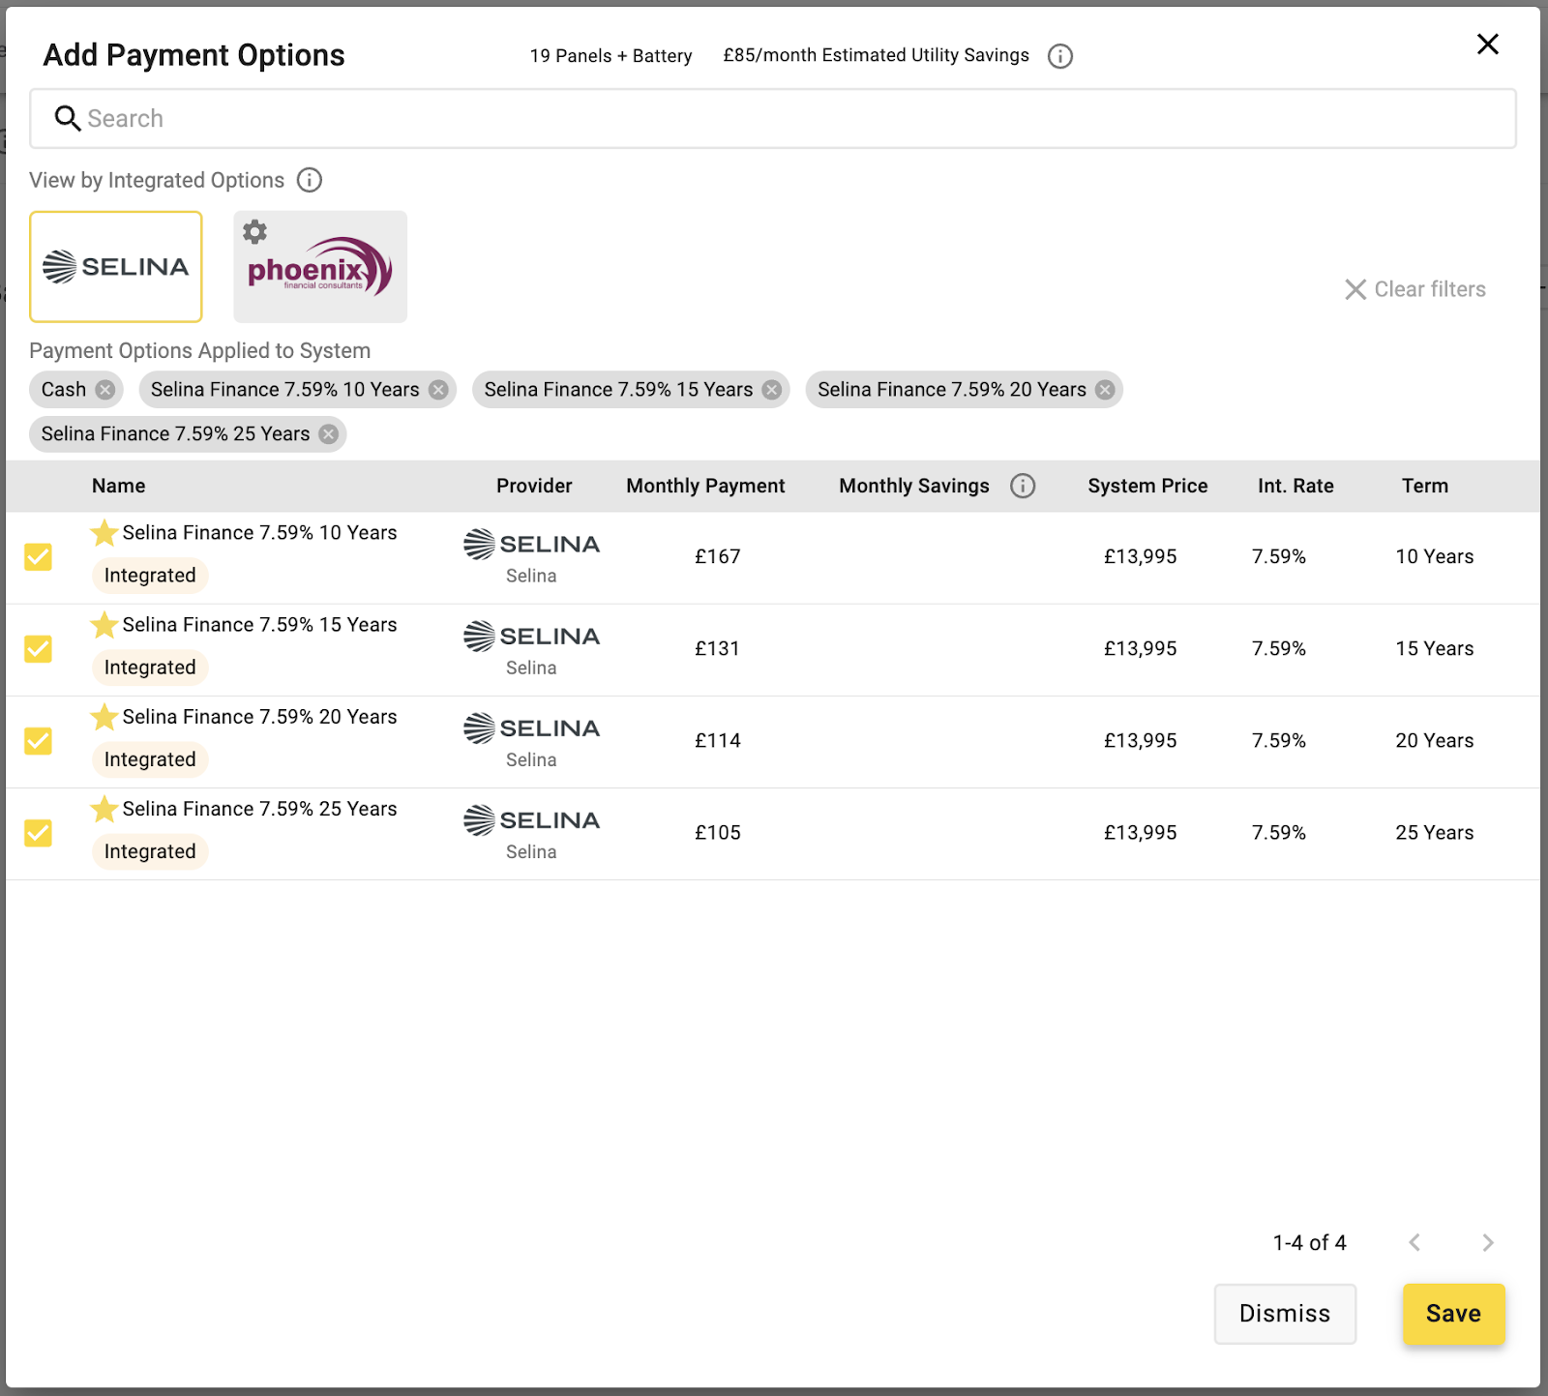
Task: Click star icon on 20 Years row
Action: pyautogui.click(x=104, y=717)
